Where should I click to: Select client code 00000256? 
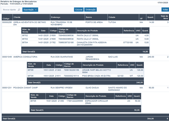[x=7, y=22]
